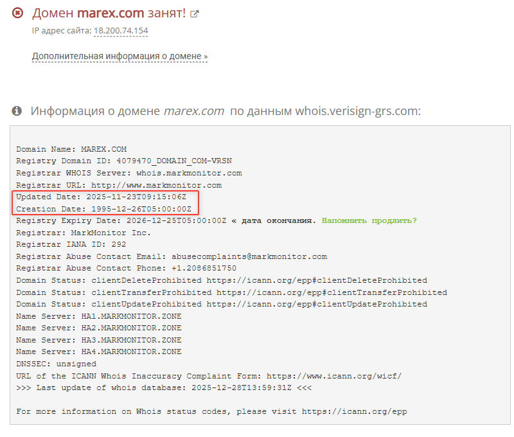Click the Registry Expiry Date value
This screenshot has width=514, height=437.
(x=176, y=220)
